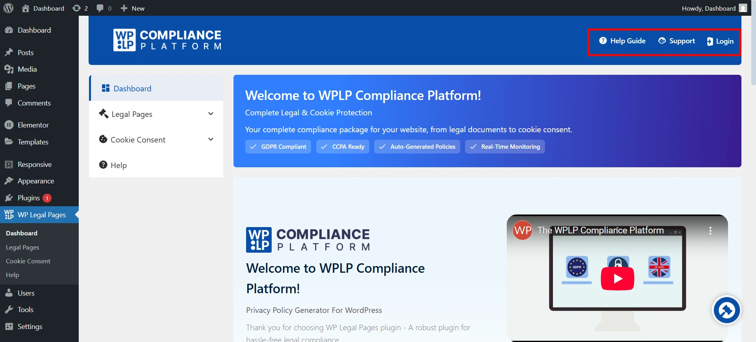The height and width of the screenshot is (342, 756).
Task: Open updates via the refresh icon
Action: 76,8
